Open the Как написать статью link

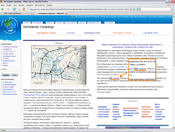tap(46, 33)
